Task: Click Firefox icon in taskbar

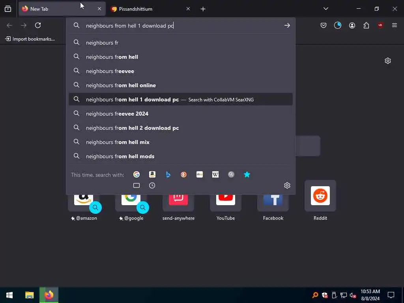Action: [x=49, y=295]
